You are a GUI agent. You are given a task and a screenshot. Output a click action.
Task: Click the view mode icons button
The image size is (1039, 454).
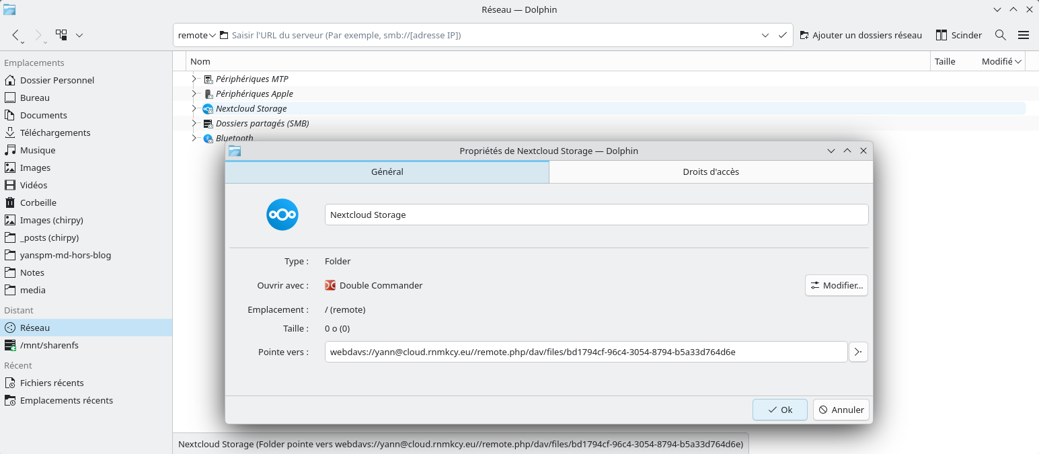point(62,35)
